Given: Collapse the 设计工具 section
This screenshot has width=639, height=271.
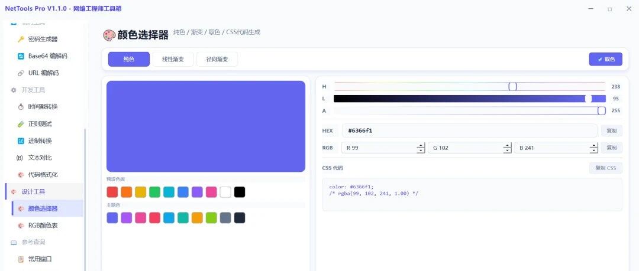Looking at the screenshot, I should [44, 192].
